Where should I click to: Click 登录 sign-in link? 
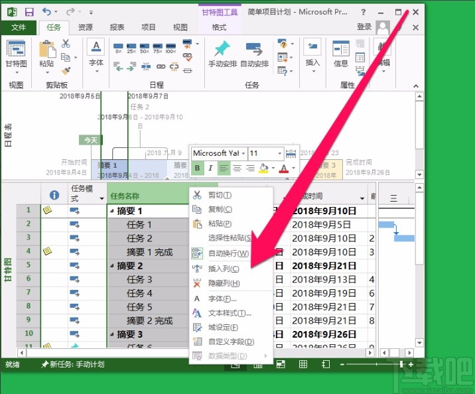364,27
